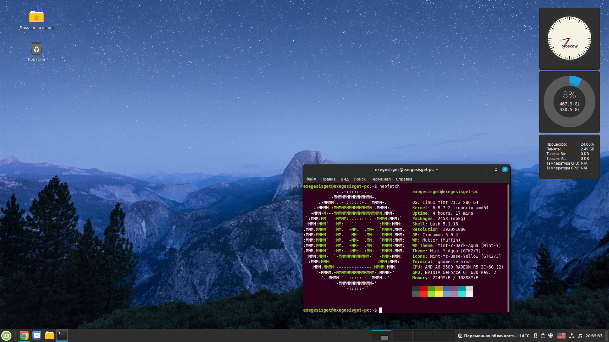Image resolution: width=609 pixels, height=342 pixels.
Task: Open the shield update manager icon
Action: point(551,336)
